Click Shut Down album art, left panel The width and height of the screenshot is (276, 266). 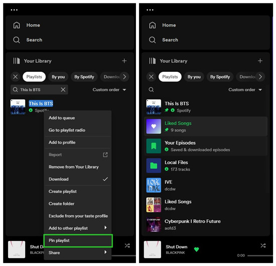click(17, 249)
